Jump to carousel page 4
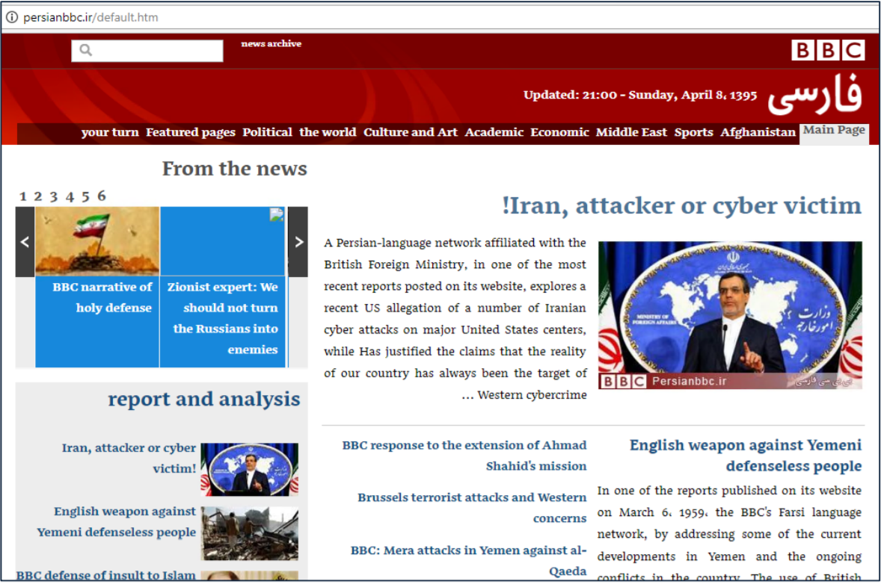Image resolution: width=881 pixels, height=584 pixels. point(70,196)
